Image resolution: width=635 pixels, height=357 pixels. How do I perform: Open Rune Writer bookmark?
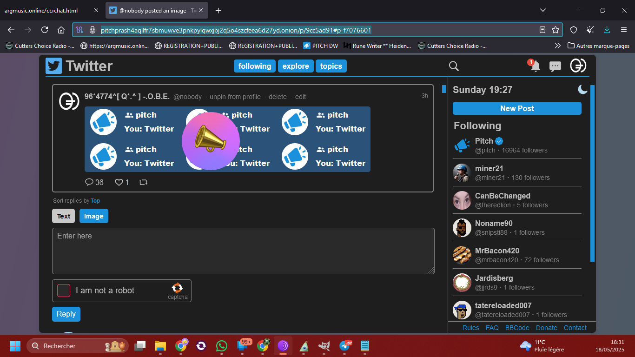pos(377,46)
